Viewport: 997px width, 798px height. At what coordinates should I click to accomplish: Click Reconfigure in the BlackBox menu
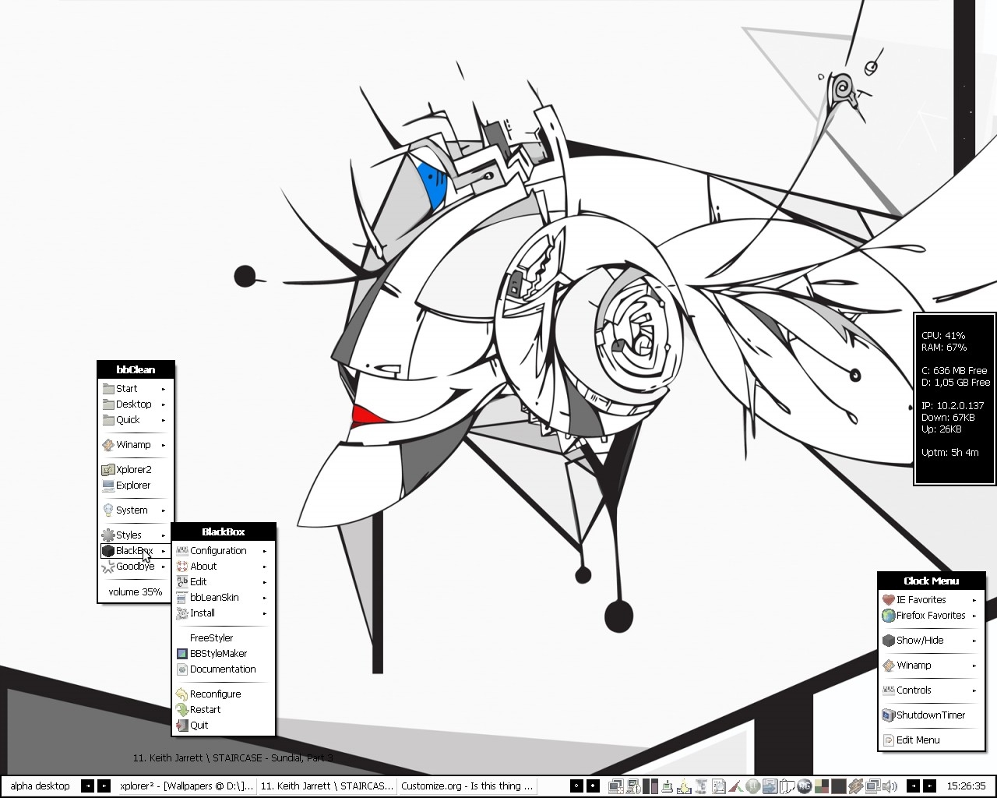(224, 694)
